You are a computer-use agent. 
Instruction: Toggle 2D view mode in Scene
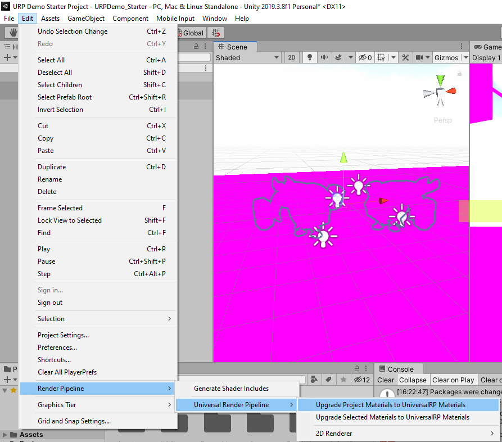pos(292,57)
